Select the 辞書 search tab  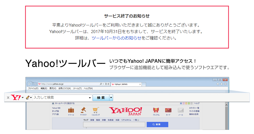pyautogui.click(x=104, y=120)
